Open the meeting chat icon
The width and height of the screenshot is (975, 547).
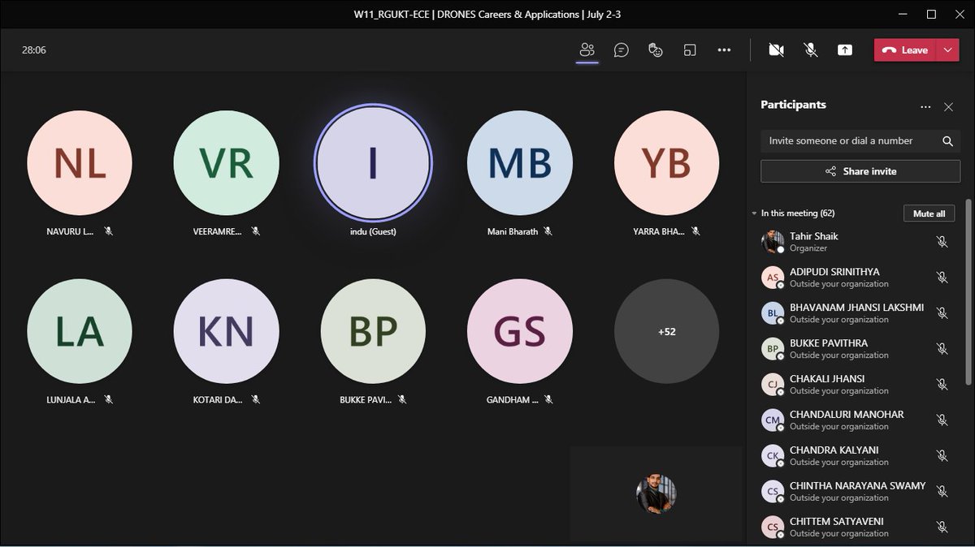622,50
